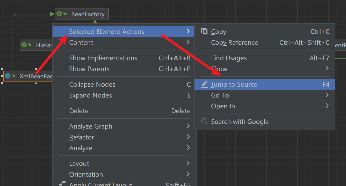Click the green lock icon on BeanFactory
This screenshot has height=186, width=346.
[x=65, y=14]
